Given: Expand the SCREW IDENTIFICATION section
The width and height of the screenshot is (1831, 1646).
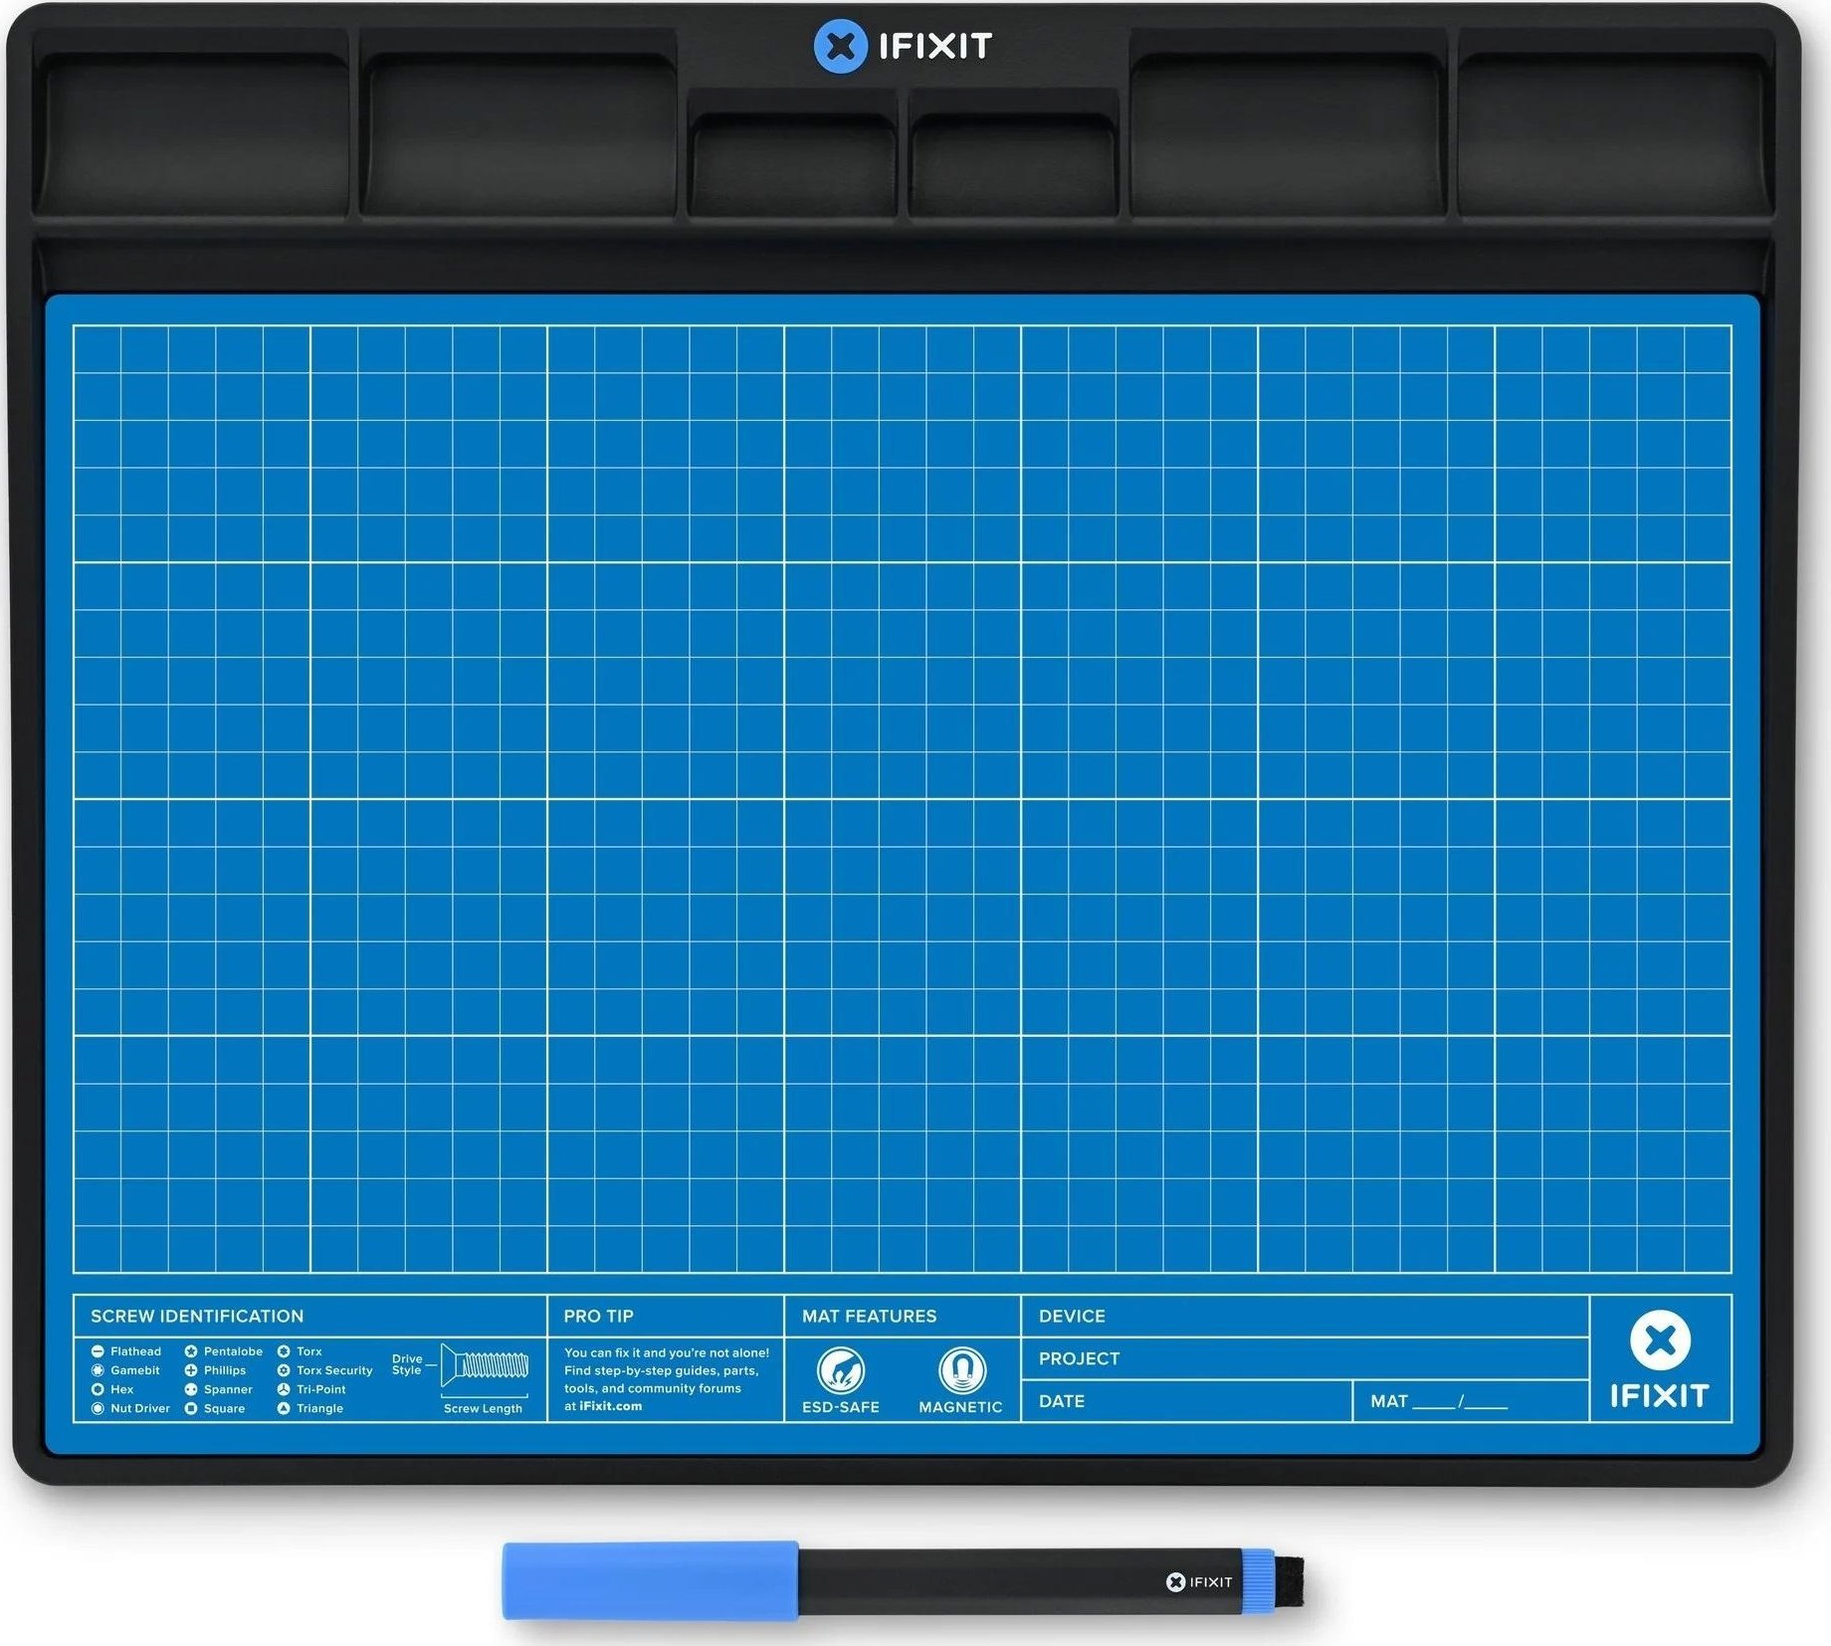Looking at the screenshot, I should click(199, 1316).
